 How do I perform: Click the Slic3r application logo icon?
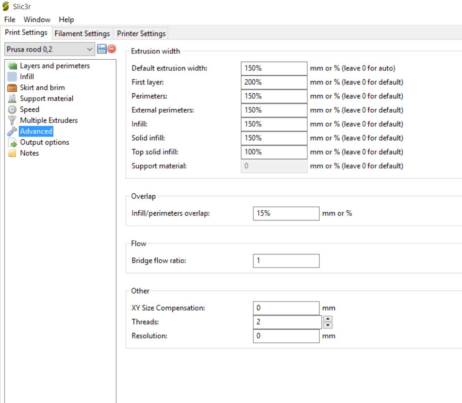tap(6, 6)
